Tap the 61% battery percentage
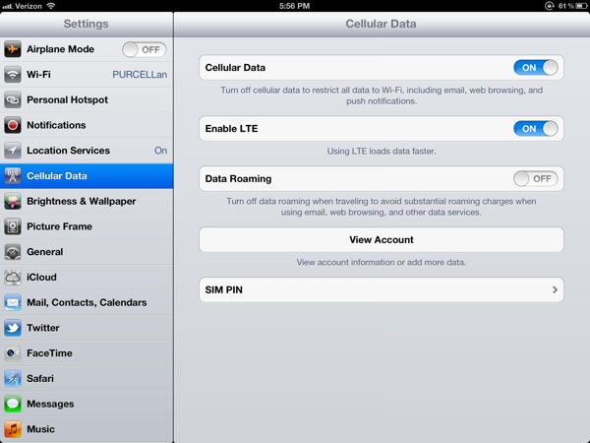 pyautogui.click(x=566, y=6)
